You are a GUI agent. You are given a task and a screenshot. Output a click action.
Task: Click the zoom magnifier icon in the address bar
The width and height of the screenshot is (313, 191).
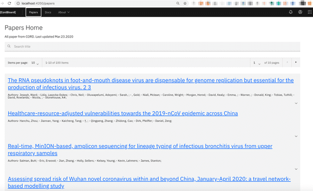[178, 3]
